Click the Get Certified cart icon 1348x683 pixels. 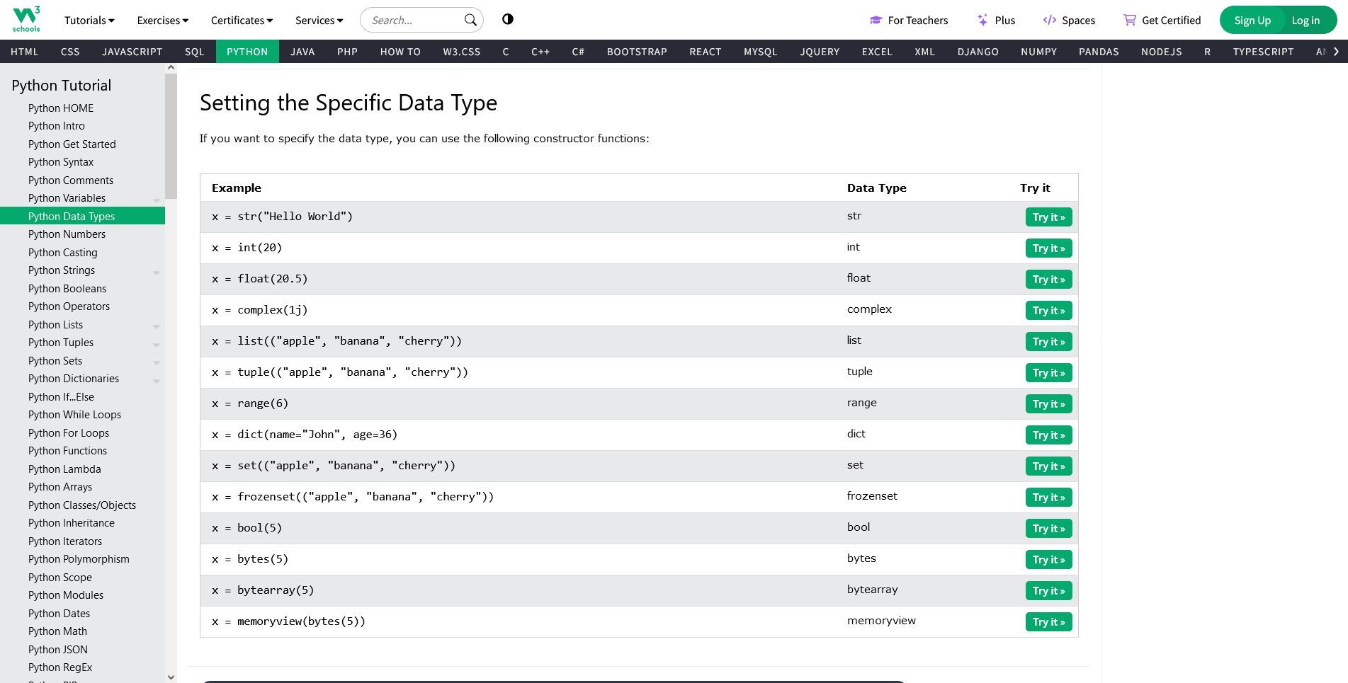coord(1130,20)
